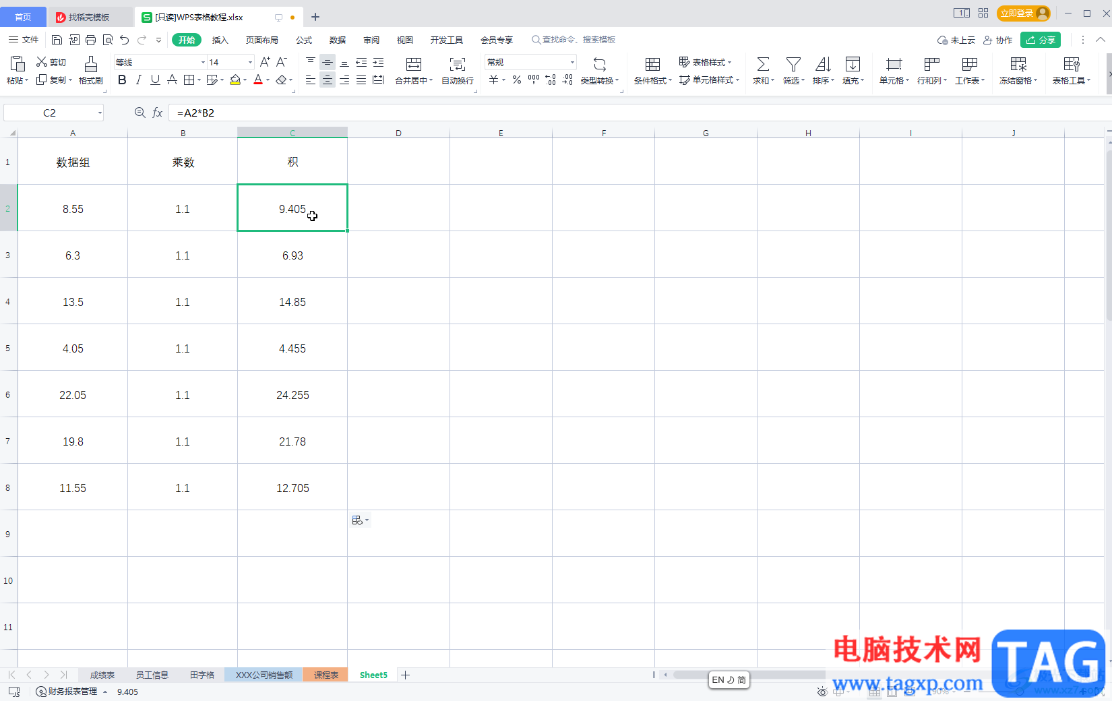Screen dimensions: 1112x701
Task: Click the 立即登录 login button
Action: point(1023,13)
